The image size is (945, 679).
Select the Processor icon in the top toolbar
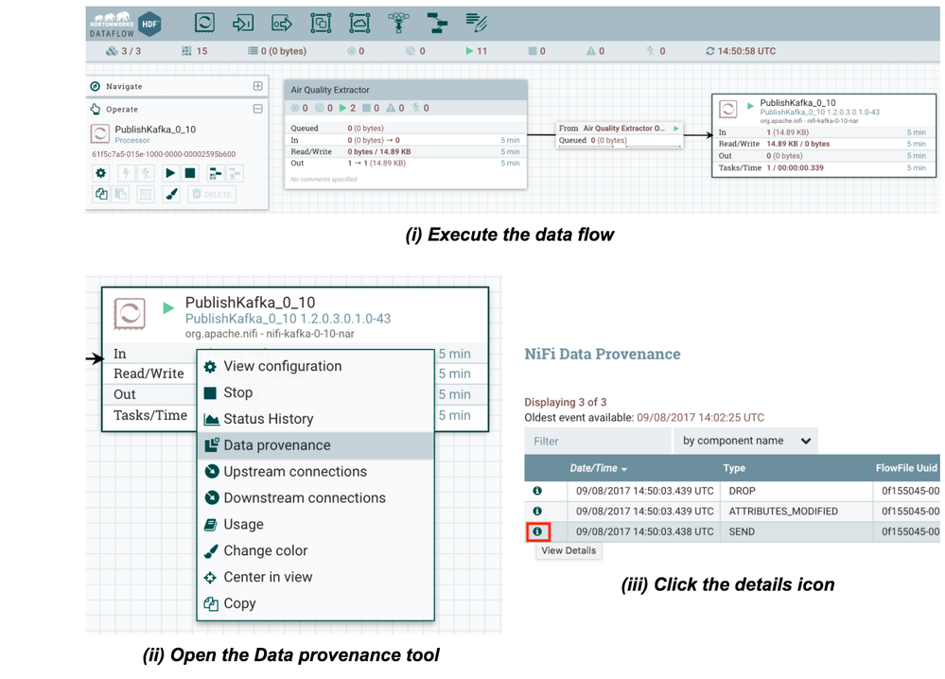point(204,23)
